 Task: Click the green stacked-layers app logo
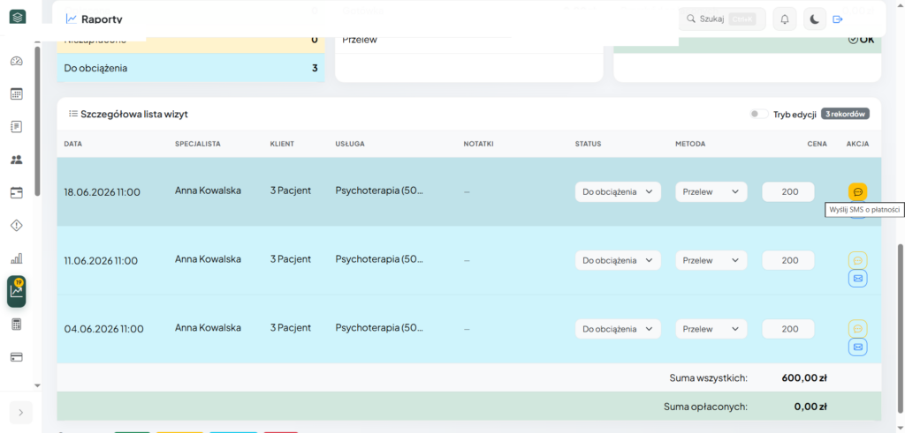[18, 17]
